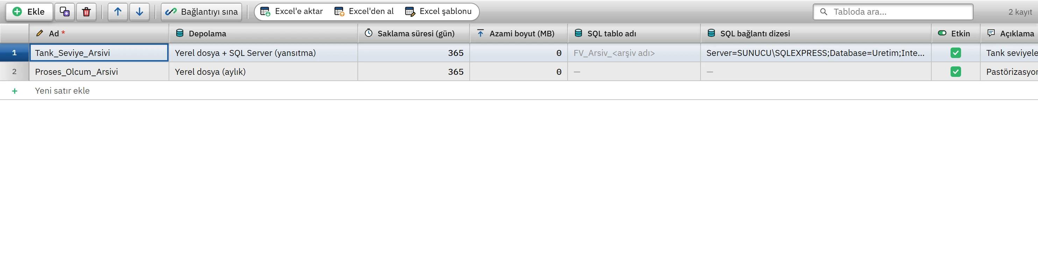The width and height of the screenshot is (1038, 260).
Task: Select the Tank_Seviye_Arsivi name cell
Action: click(99, 53)
